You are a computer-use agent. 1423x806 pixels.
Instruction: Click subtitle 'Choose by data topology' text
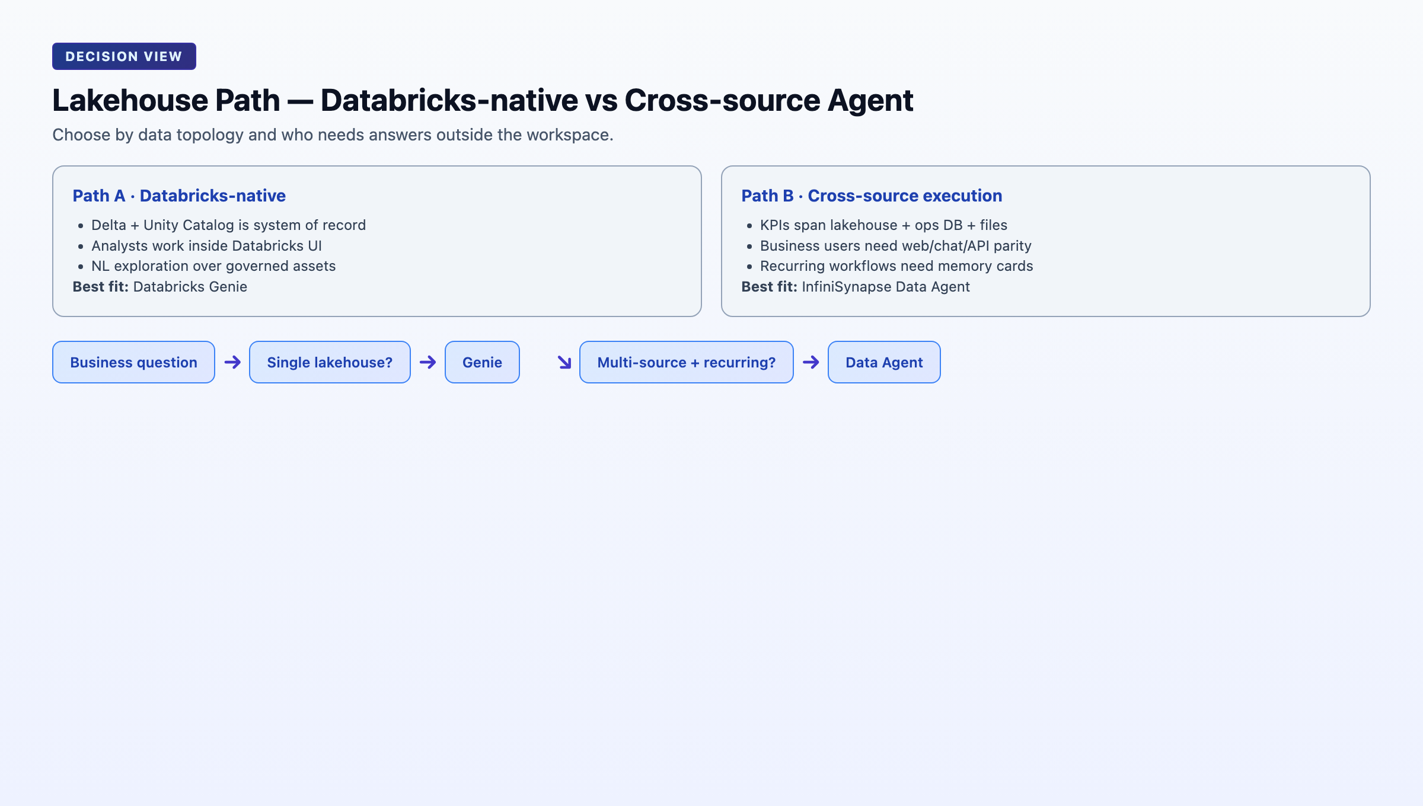click(333, 135)
